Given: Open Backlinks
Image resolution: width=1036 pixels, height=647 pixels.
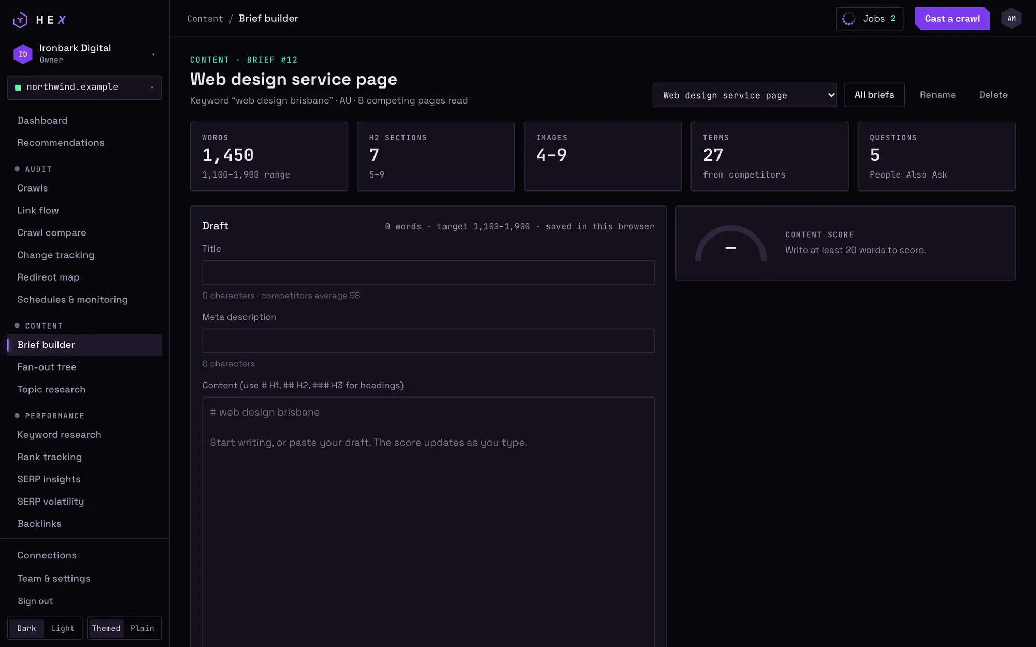Looking at the screenshot, I should tap(84, 524).
